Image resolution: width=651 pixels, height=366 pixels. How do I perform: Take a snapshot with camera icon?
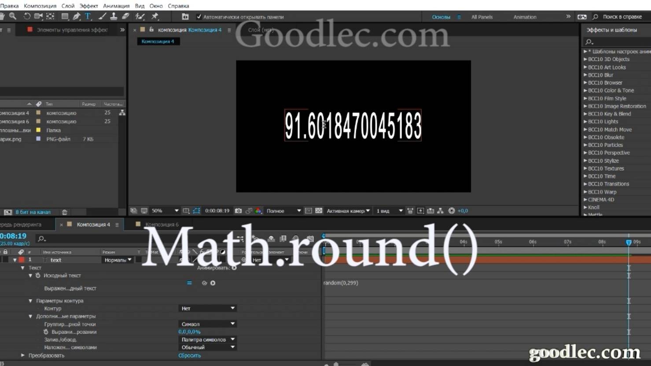coord(238,211)
